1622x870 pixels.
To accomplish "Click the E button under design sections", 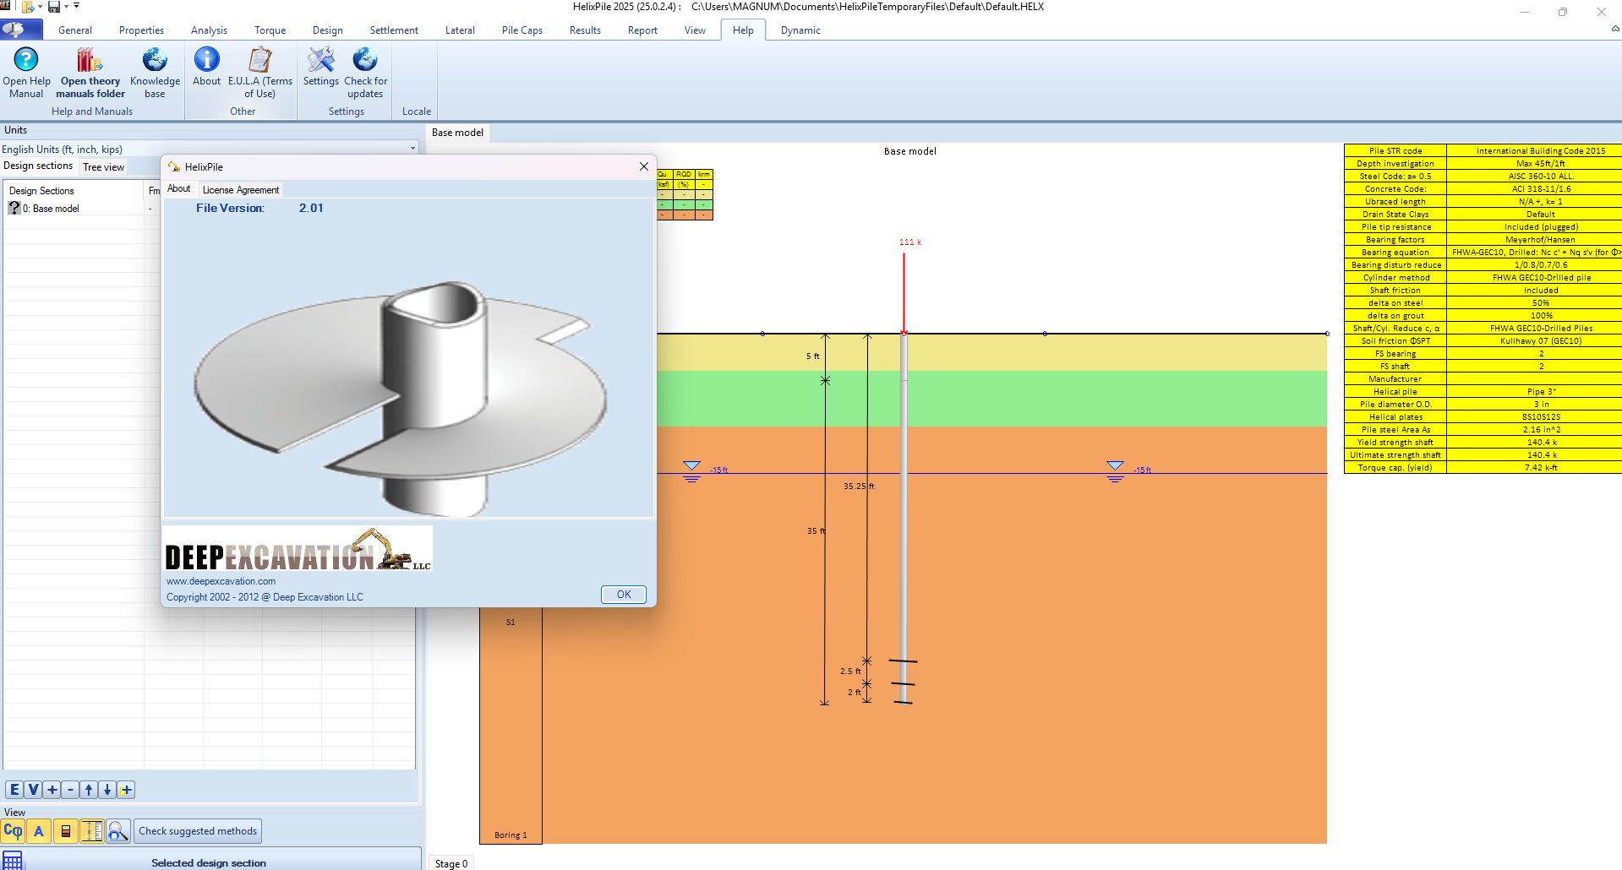I will pos(14,790).
